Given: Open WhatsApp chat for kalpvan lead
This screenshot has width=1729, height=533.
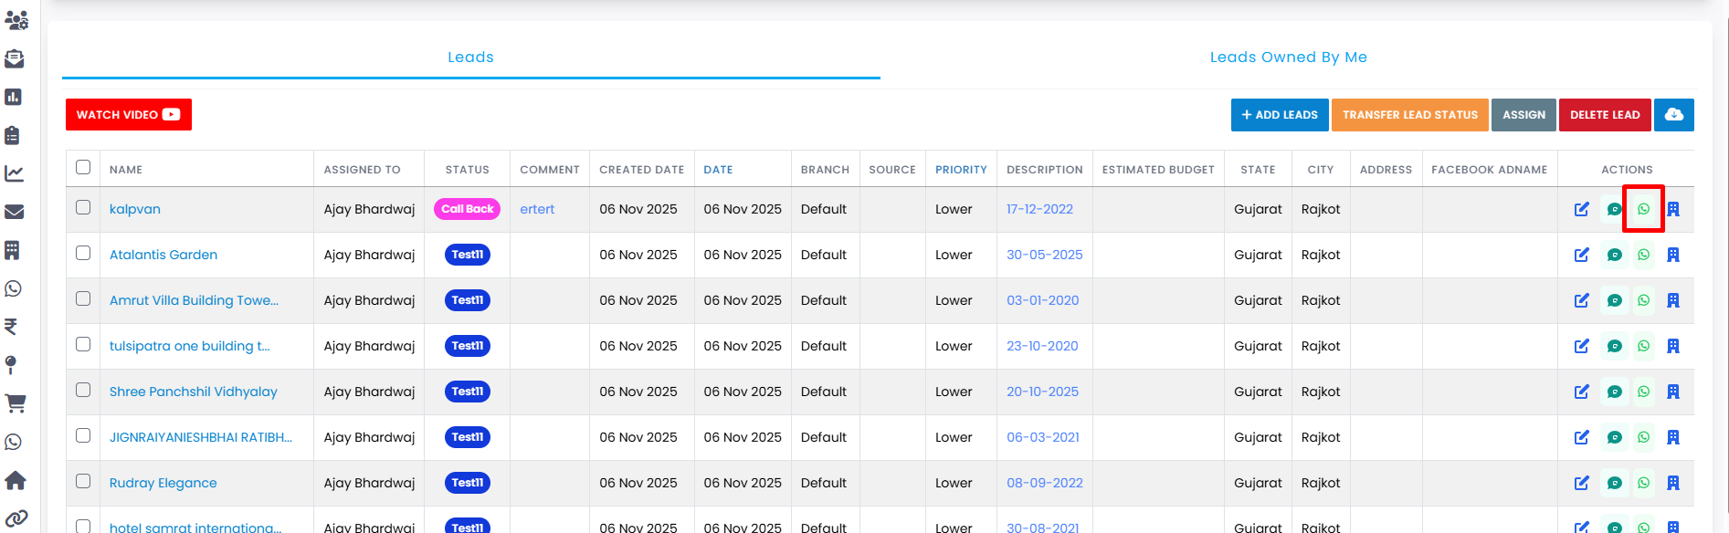Looking at the screenshot, I should point(1643,209).
